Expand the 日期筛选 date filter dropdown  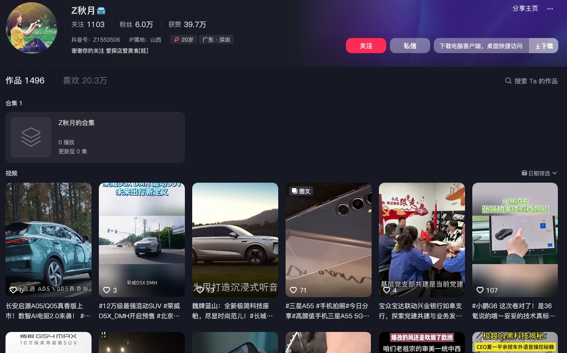tap(540, 173)
